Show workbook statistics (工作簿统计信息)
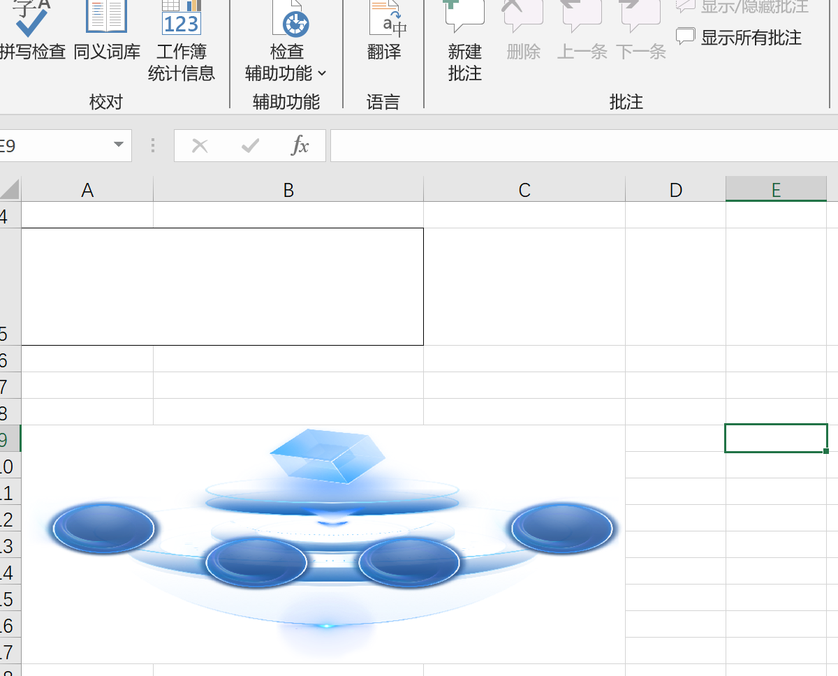The image size is (838, 676). pos(182,41)
